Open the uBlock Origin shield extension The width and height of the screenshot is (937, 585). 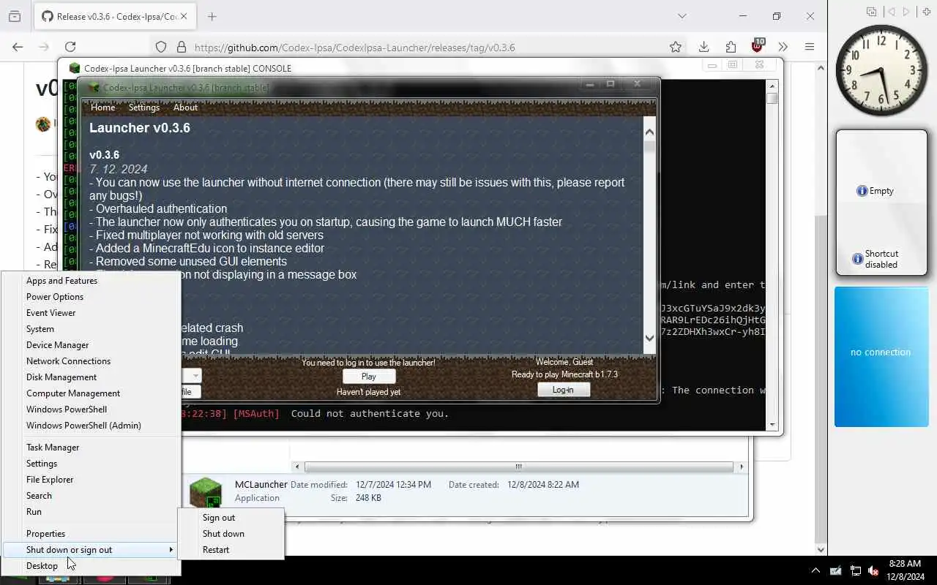(758, 46)
